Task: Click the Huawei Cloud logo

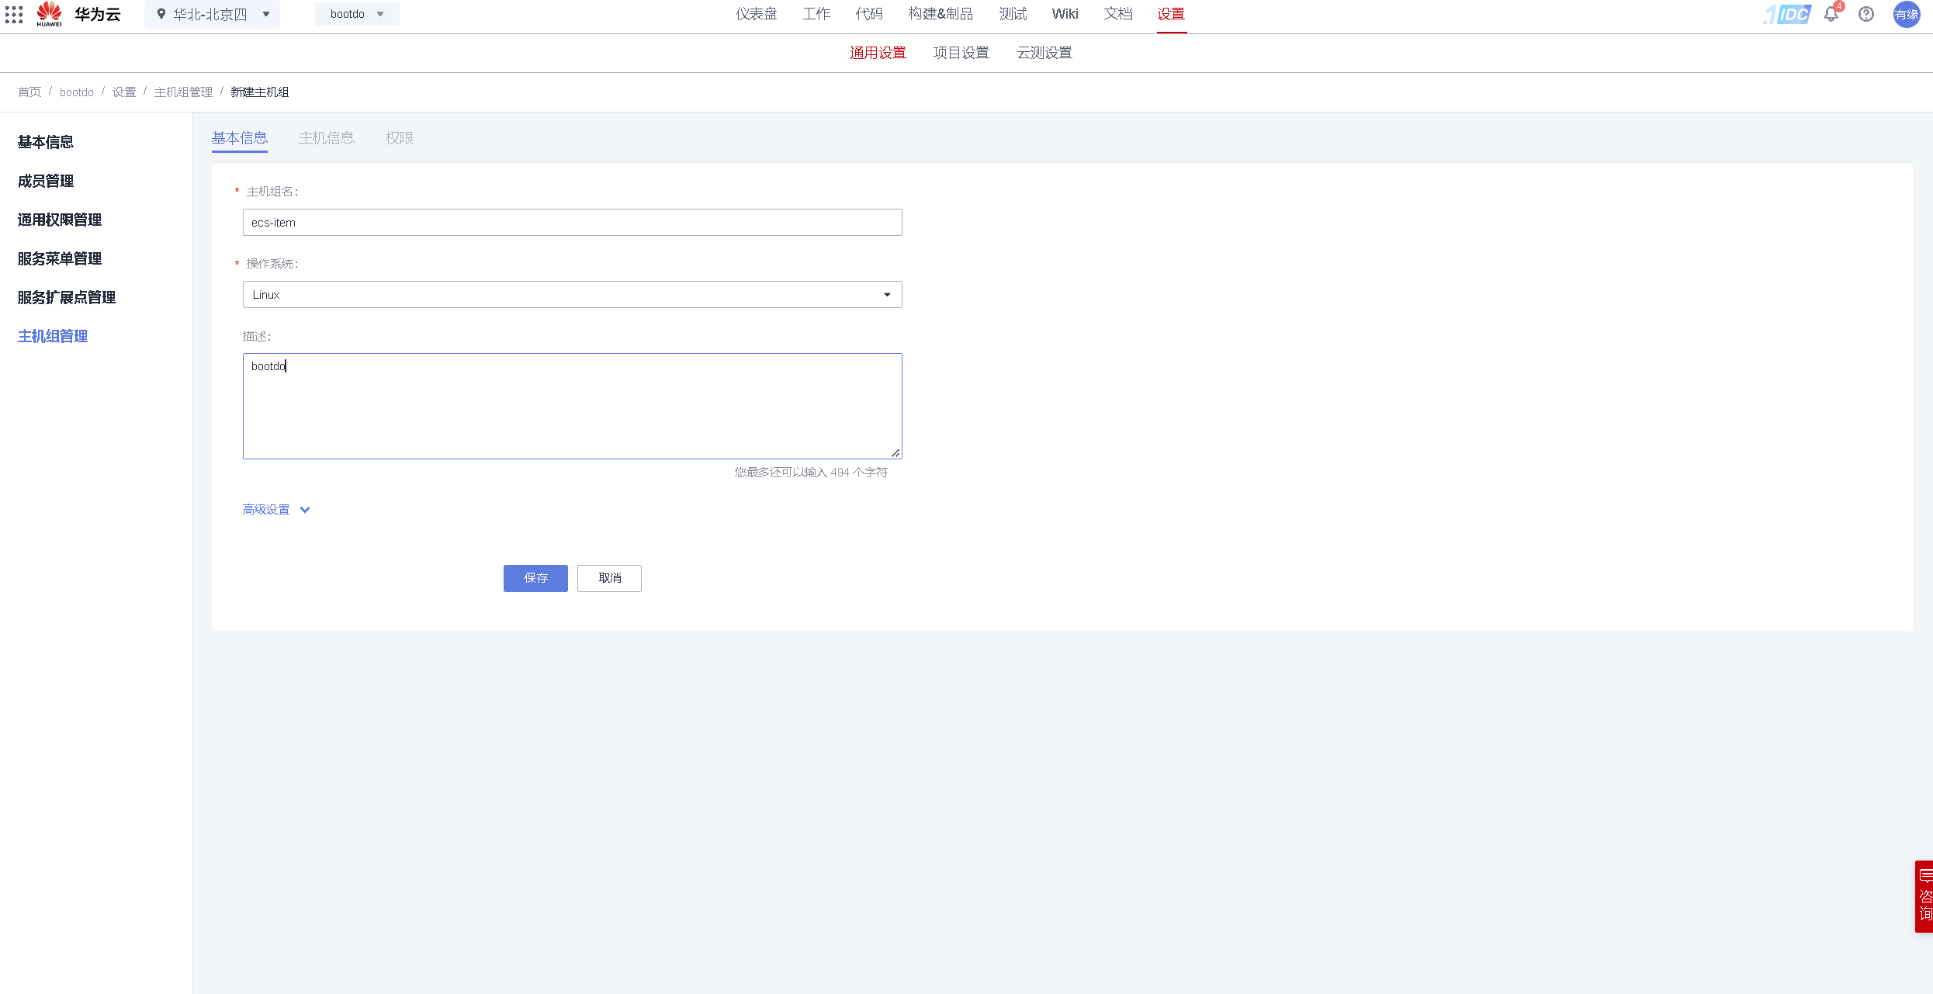Action: [x=50, y=14]
